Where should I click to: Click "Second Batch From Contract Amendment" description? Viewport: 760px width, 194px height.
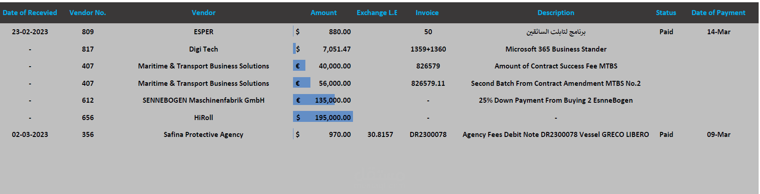click(556, 84)
